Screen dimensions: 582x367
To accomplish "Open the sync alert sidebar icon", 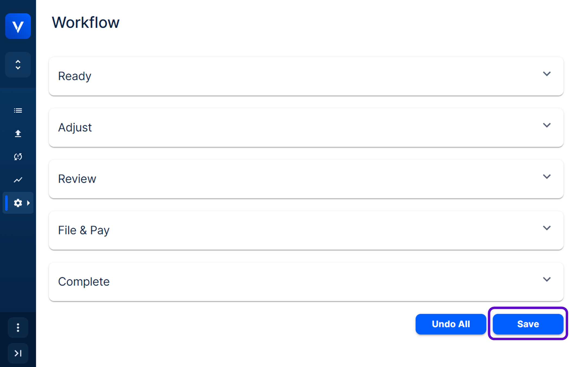I will point(18,157).
